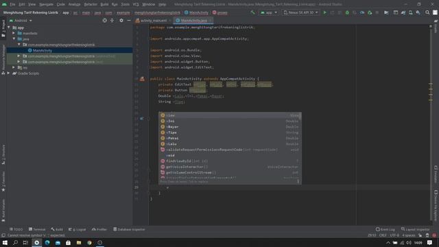Viewport: 439px width, 247px height.
Task: Collapse the java folder
Action: (14, 39)
